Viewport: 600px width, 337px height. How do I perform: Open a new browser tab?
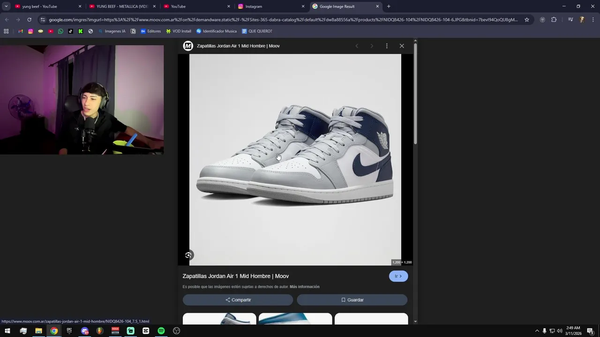[389, 7]
